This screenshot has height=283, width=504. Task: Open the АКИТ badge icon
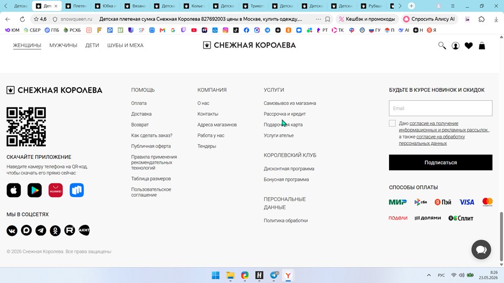[84, 231]
